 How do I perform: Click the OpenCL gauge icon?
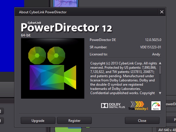(x=156, y=106)
